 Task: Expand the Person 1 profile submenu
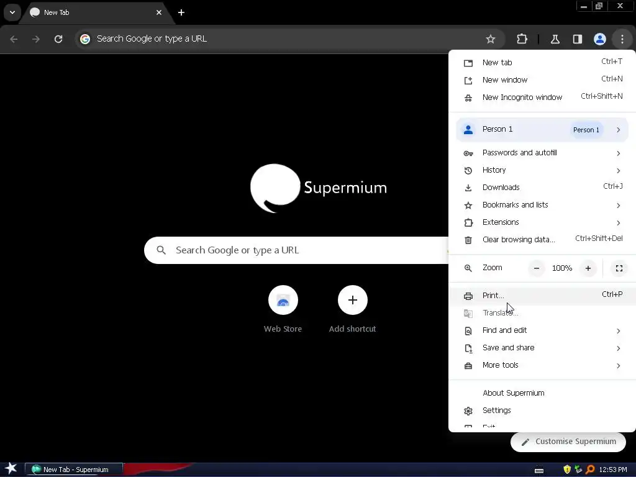tap(542, 129)
